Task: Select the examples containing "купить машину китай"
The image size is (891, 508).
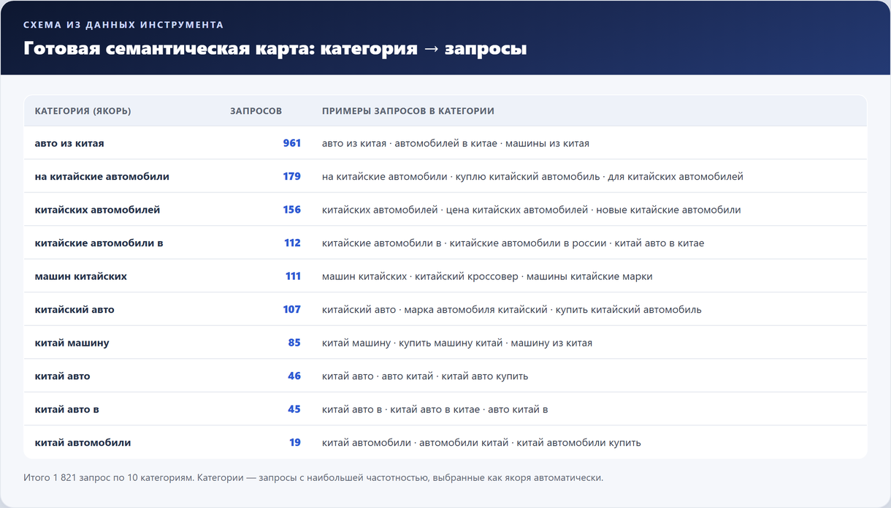Action: tap(457, 343)
